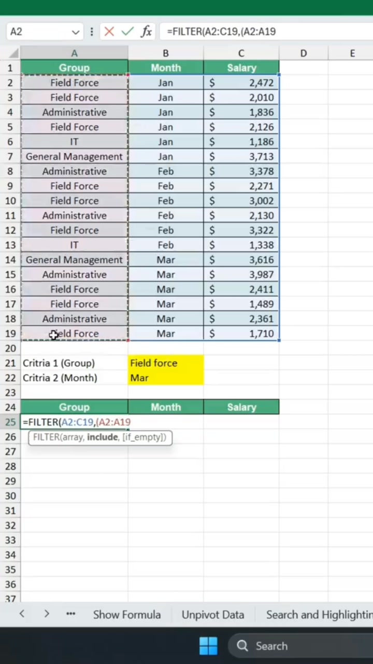The height and width of the screenshot is (664, 373).
Task: Click the Critria 1 (Group) label cell
Action: pyautogui.click(x=74, y=363)
